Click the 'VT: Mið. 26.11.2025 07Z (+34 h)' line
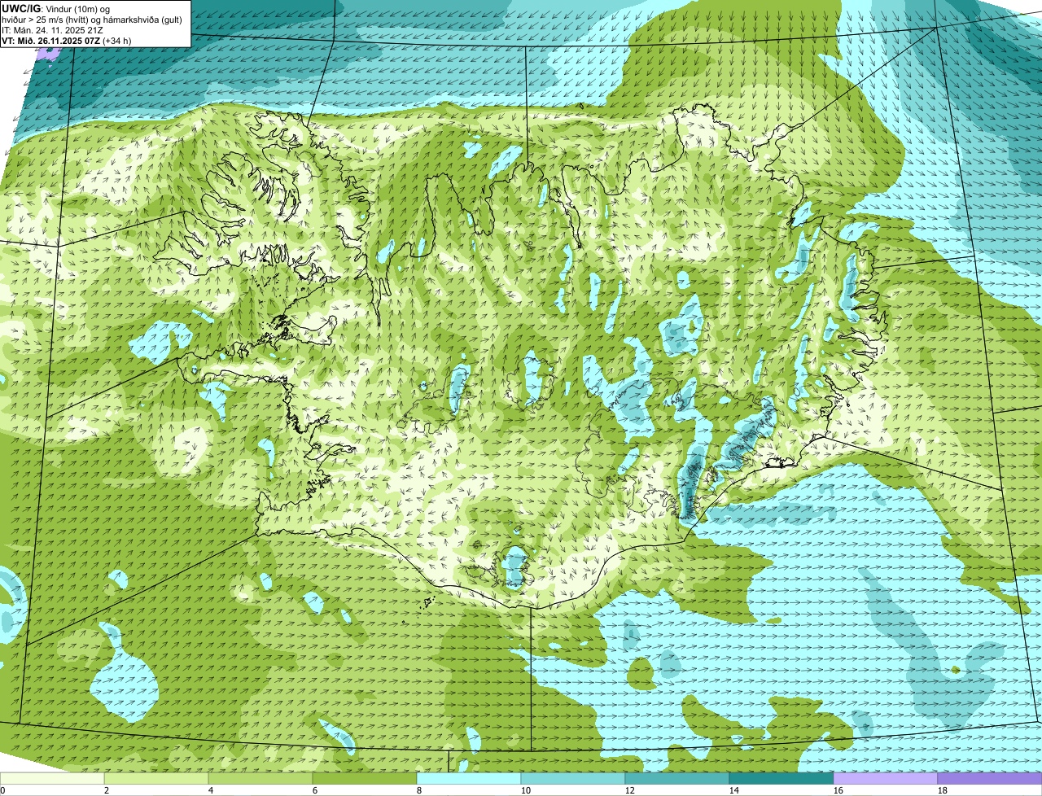Image resolution: width=1042 pixels, height=796 pixels. [x=67, y=40]
